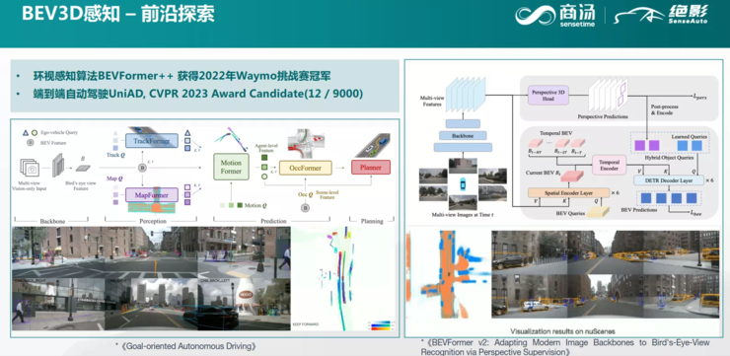Click the "Temporal BEV" label
730x356 pixels.
[x=556, y=132]
